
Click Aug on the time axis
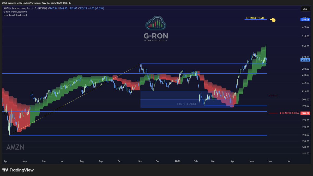(x=82, y=162)
